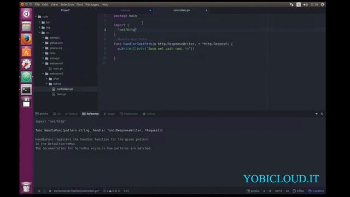Switch to the main.go editor tab
The image size is (350, 197).
tap(125, 10)
